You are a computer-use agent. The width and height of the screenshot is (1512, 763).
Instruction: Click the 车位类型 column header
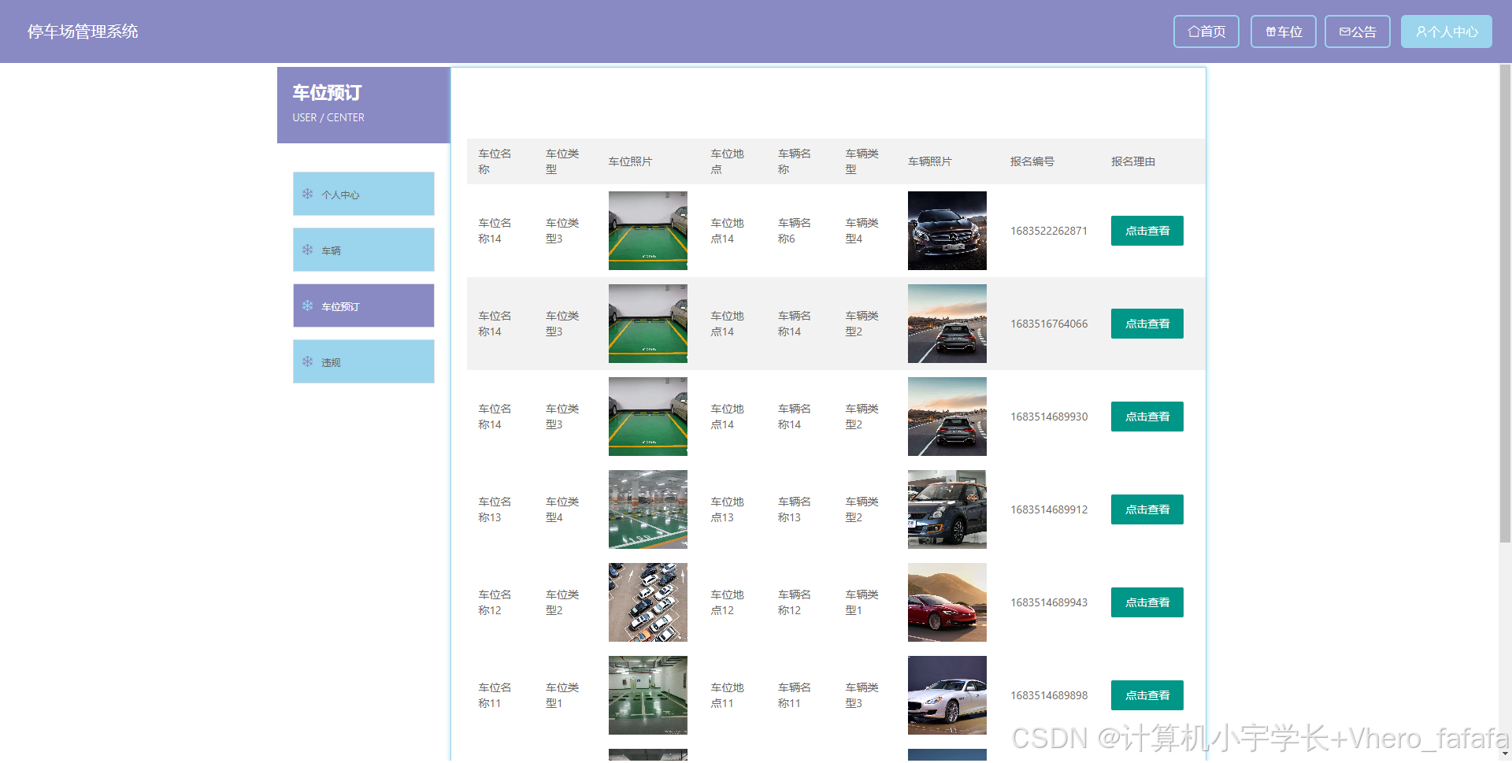coord(562,161)
